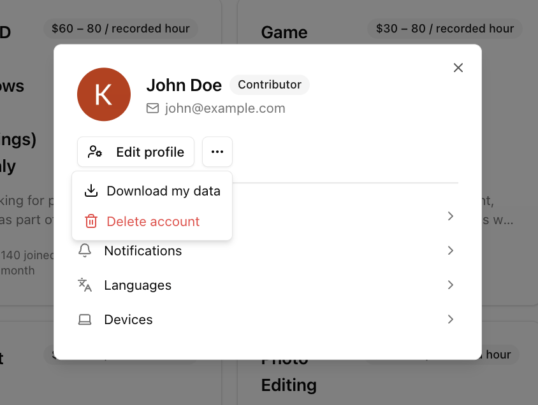Click the translate icon next to Languages
This screenshot has height=405, width=538.
click(85, 285)
